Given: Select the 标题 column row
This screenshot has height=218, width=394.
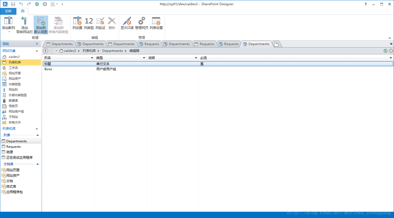Looking at the screenshot, I should pos(218,64).
